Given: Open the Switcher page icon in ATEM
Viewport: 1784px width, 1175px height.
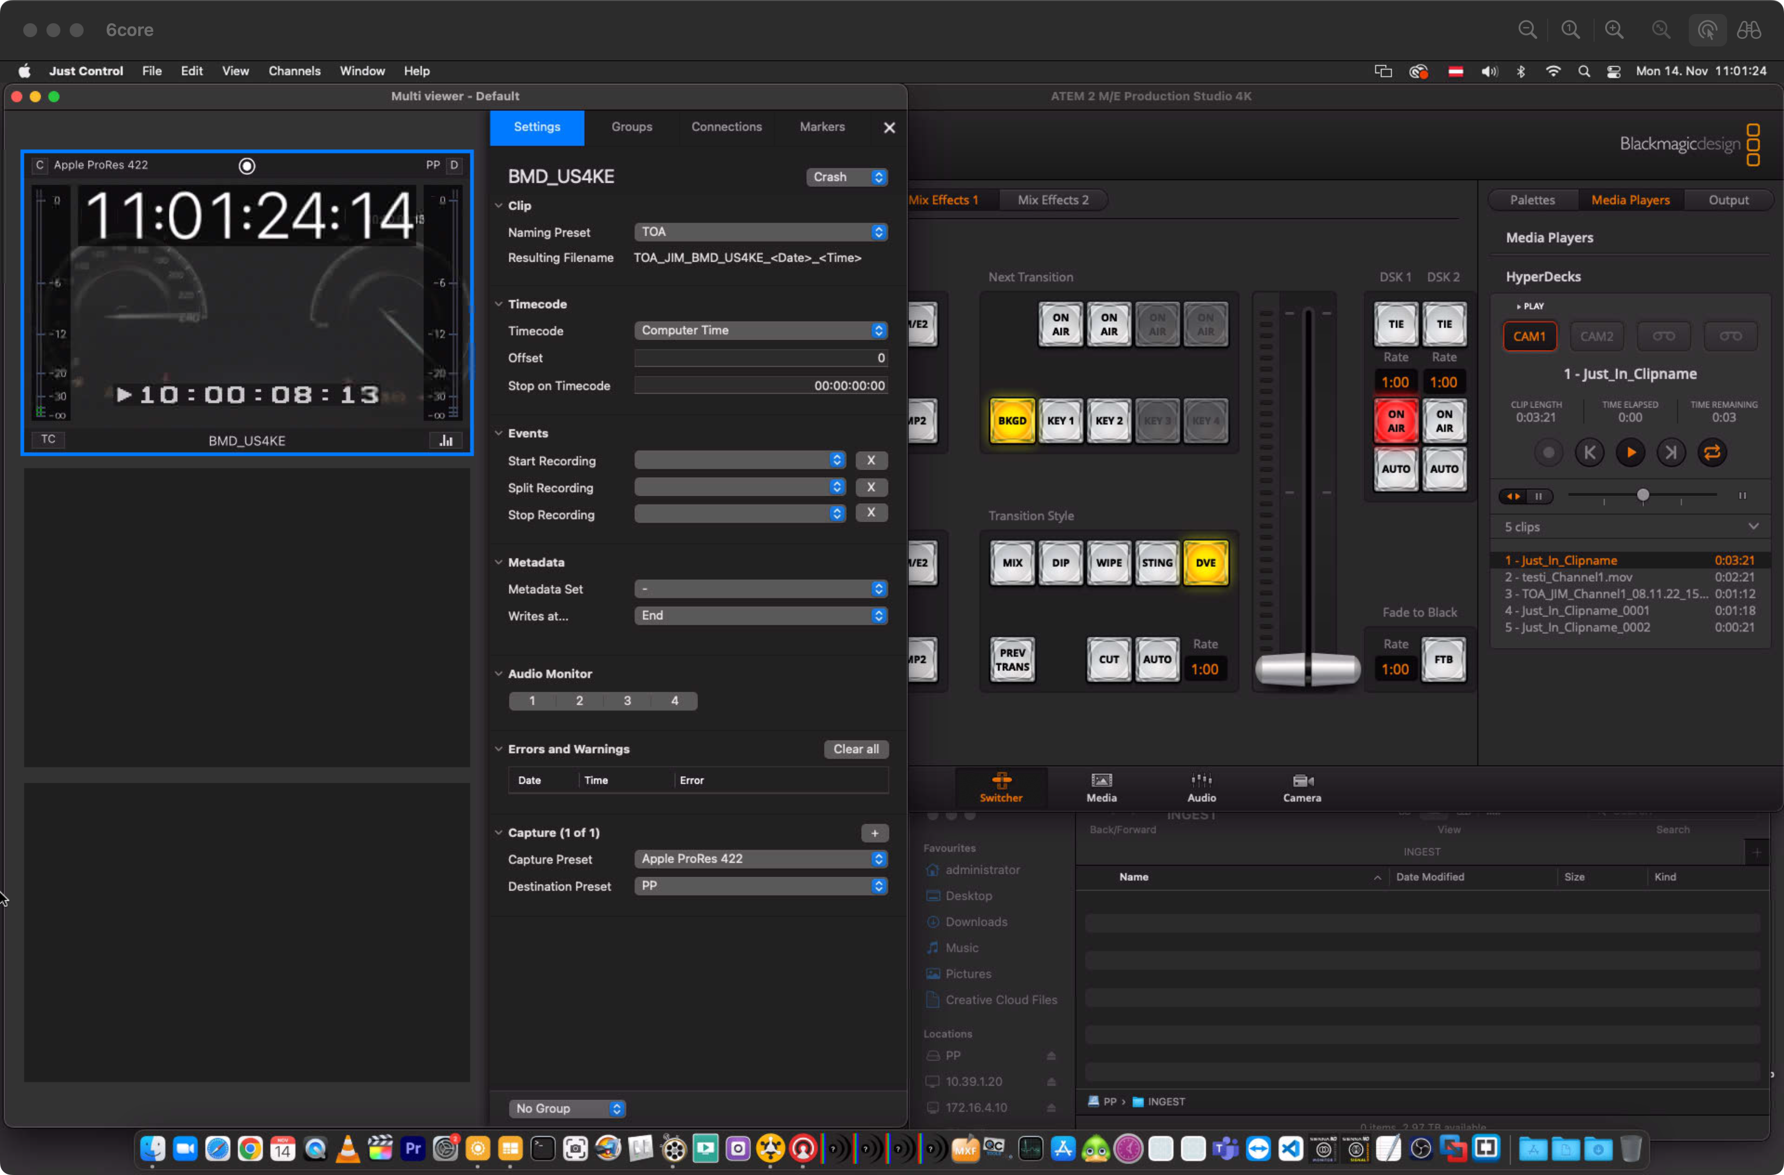Looking at the screenshot, I should coord(1001,788).
